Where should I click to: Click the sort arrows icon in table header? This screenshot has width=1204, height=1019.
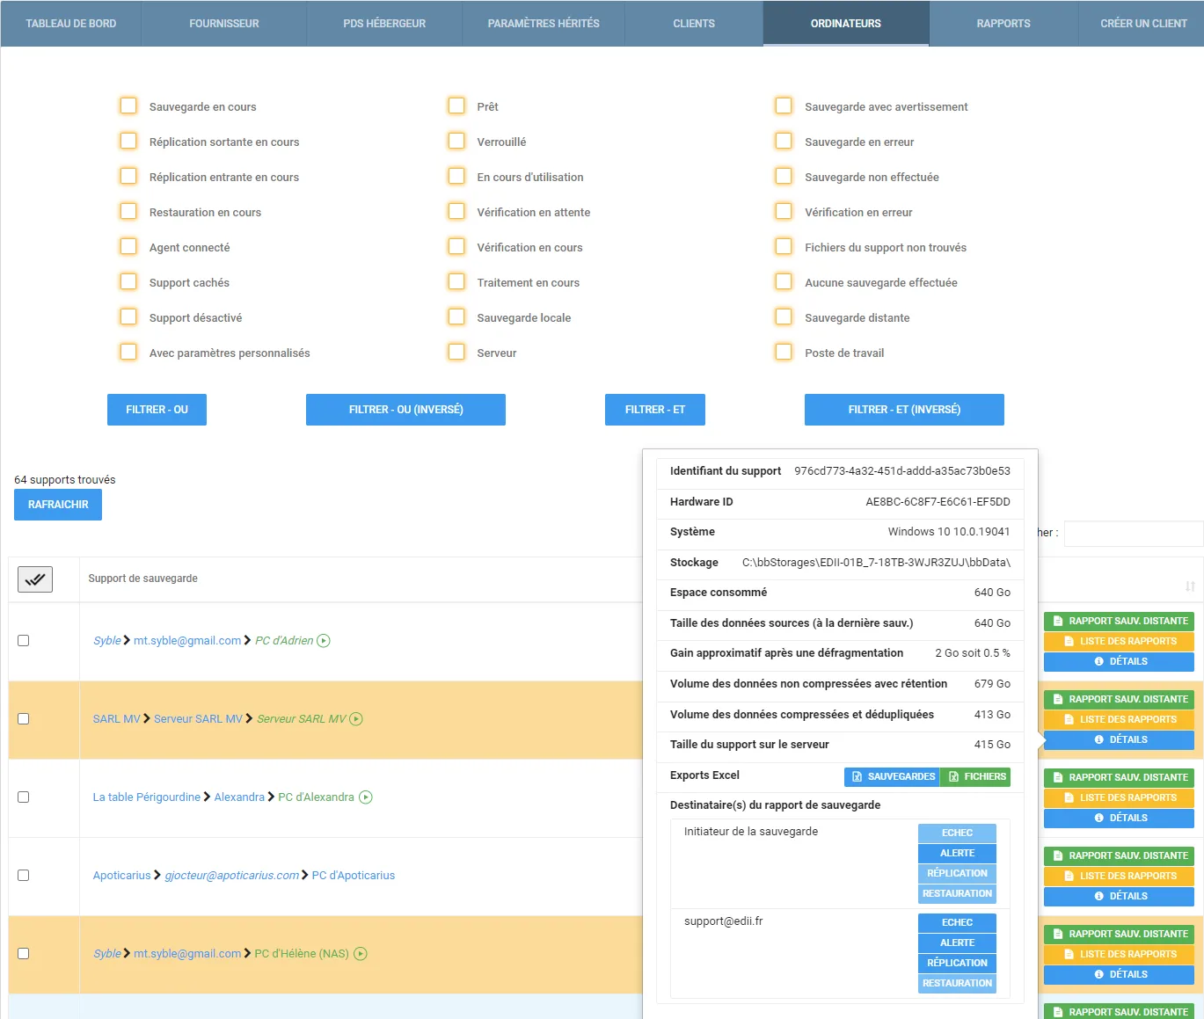[1190, 586]
